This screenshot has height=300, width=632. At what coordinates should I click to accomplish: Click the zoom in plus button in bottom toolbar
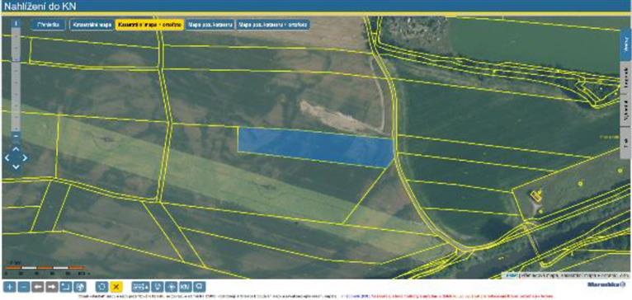click(x=10, y=287)
